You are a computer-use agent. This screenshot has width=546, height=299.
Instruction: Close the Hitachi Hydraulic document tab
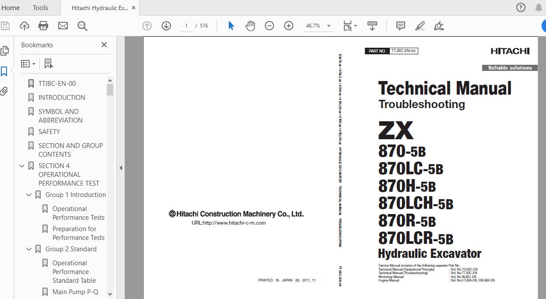point(134,8)
